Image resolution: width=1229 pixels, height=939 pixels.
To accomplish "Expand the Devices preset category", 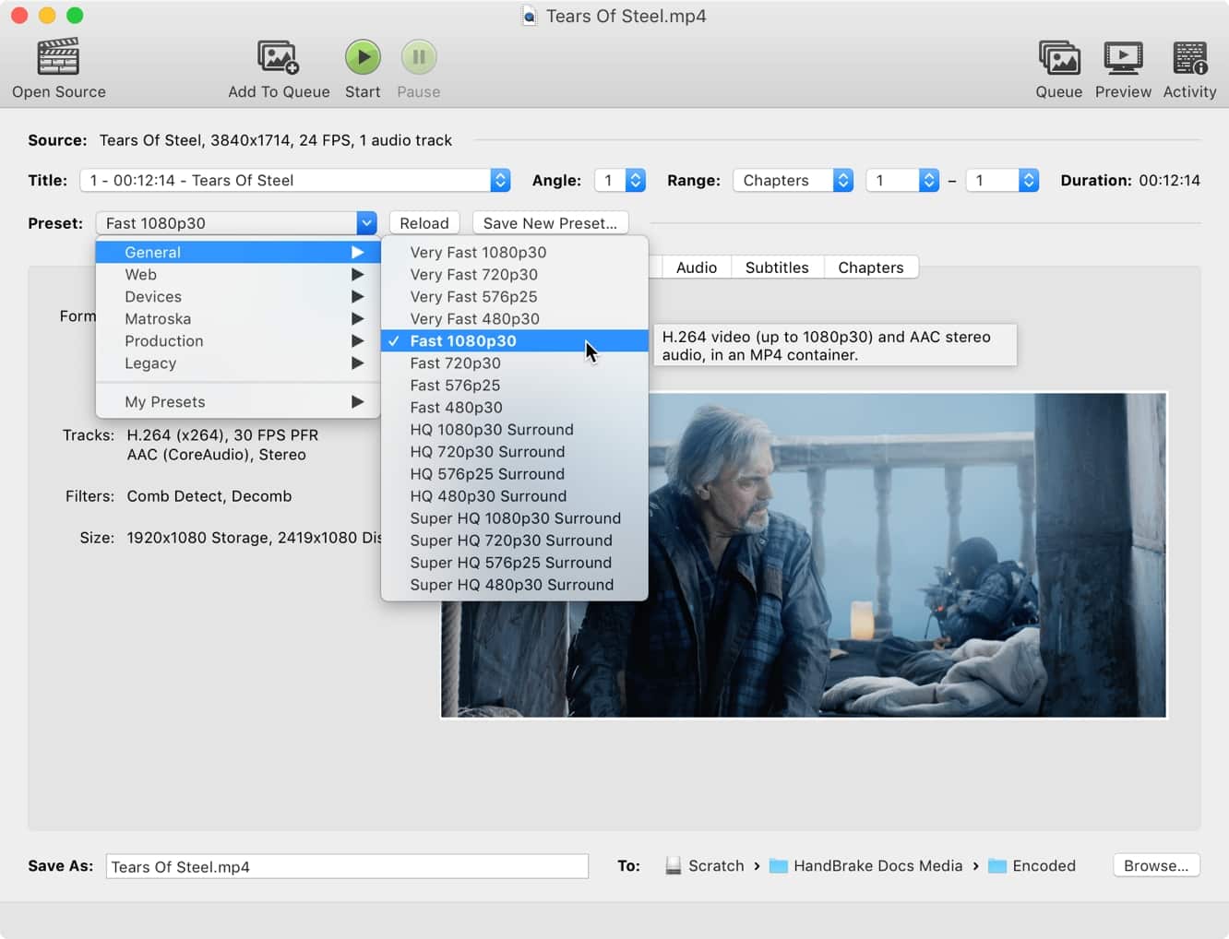I will 152,296.
